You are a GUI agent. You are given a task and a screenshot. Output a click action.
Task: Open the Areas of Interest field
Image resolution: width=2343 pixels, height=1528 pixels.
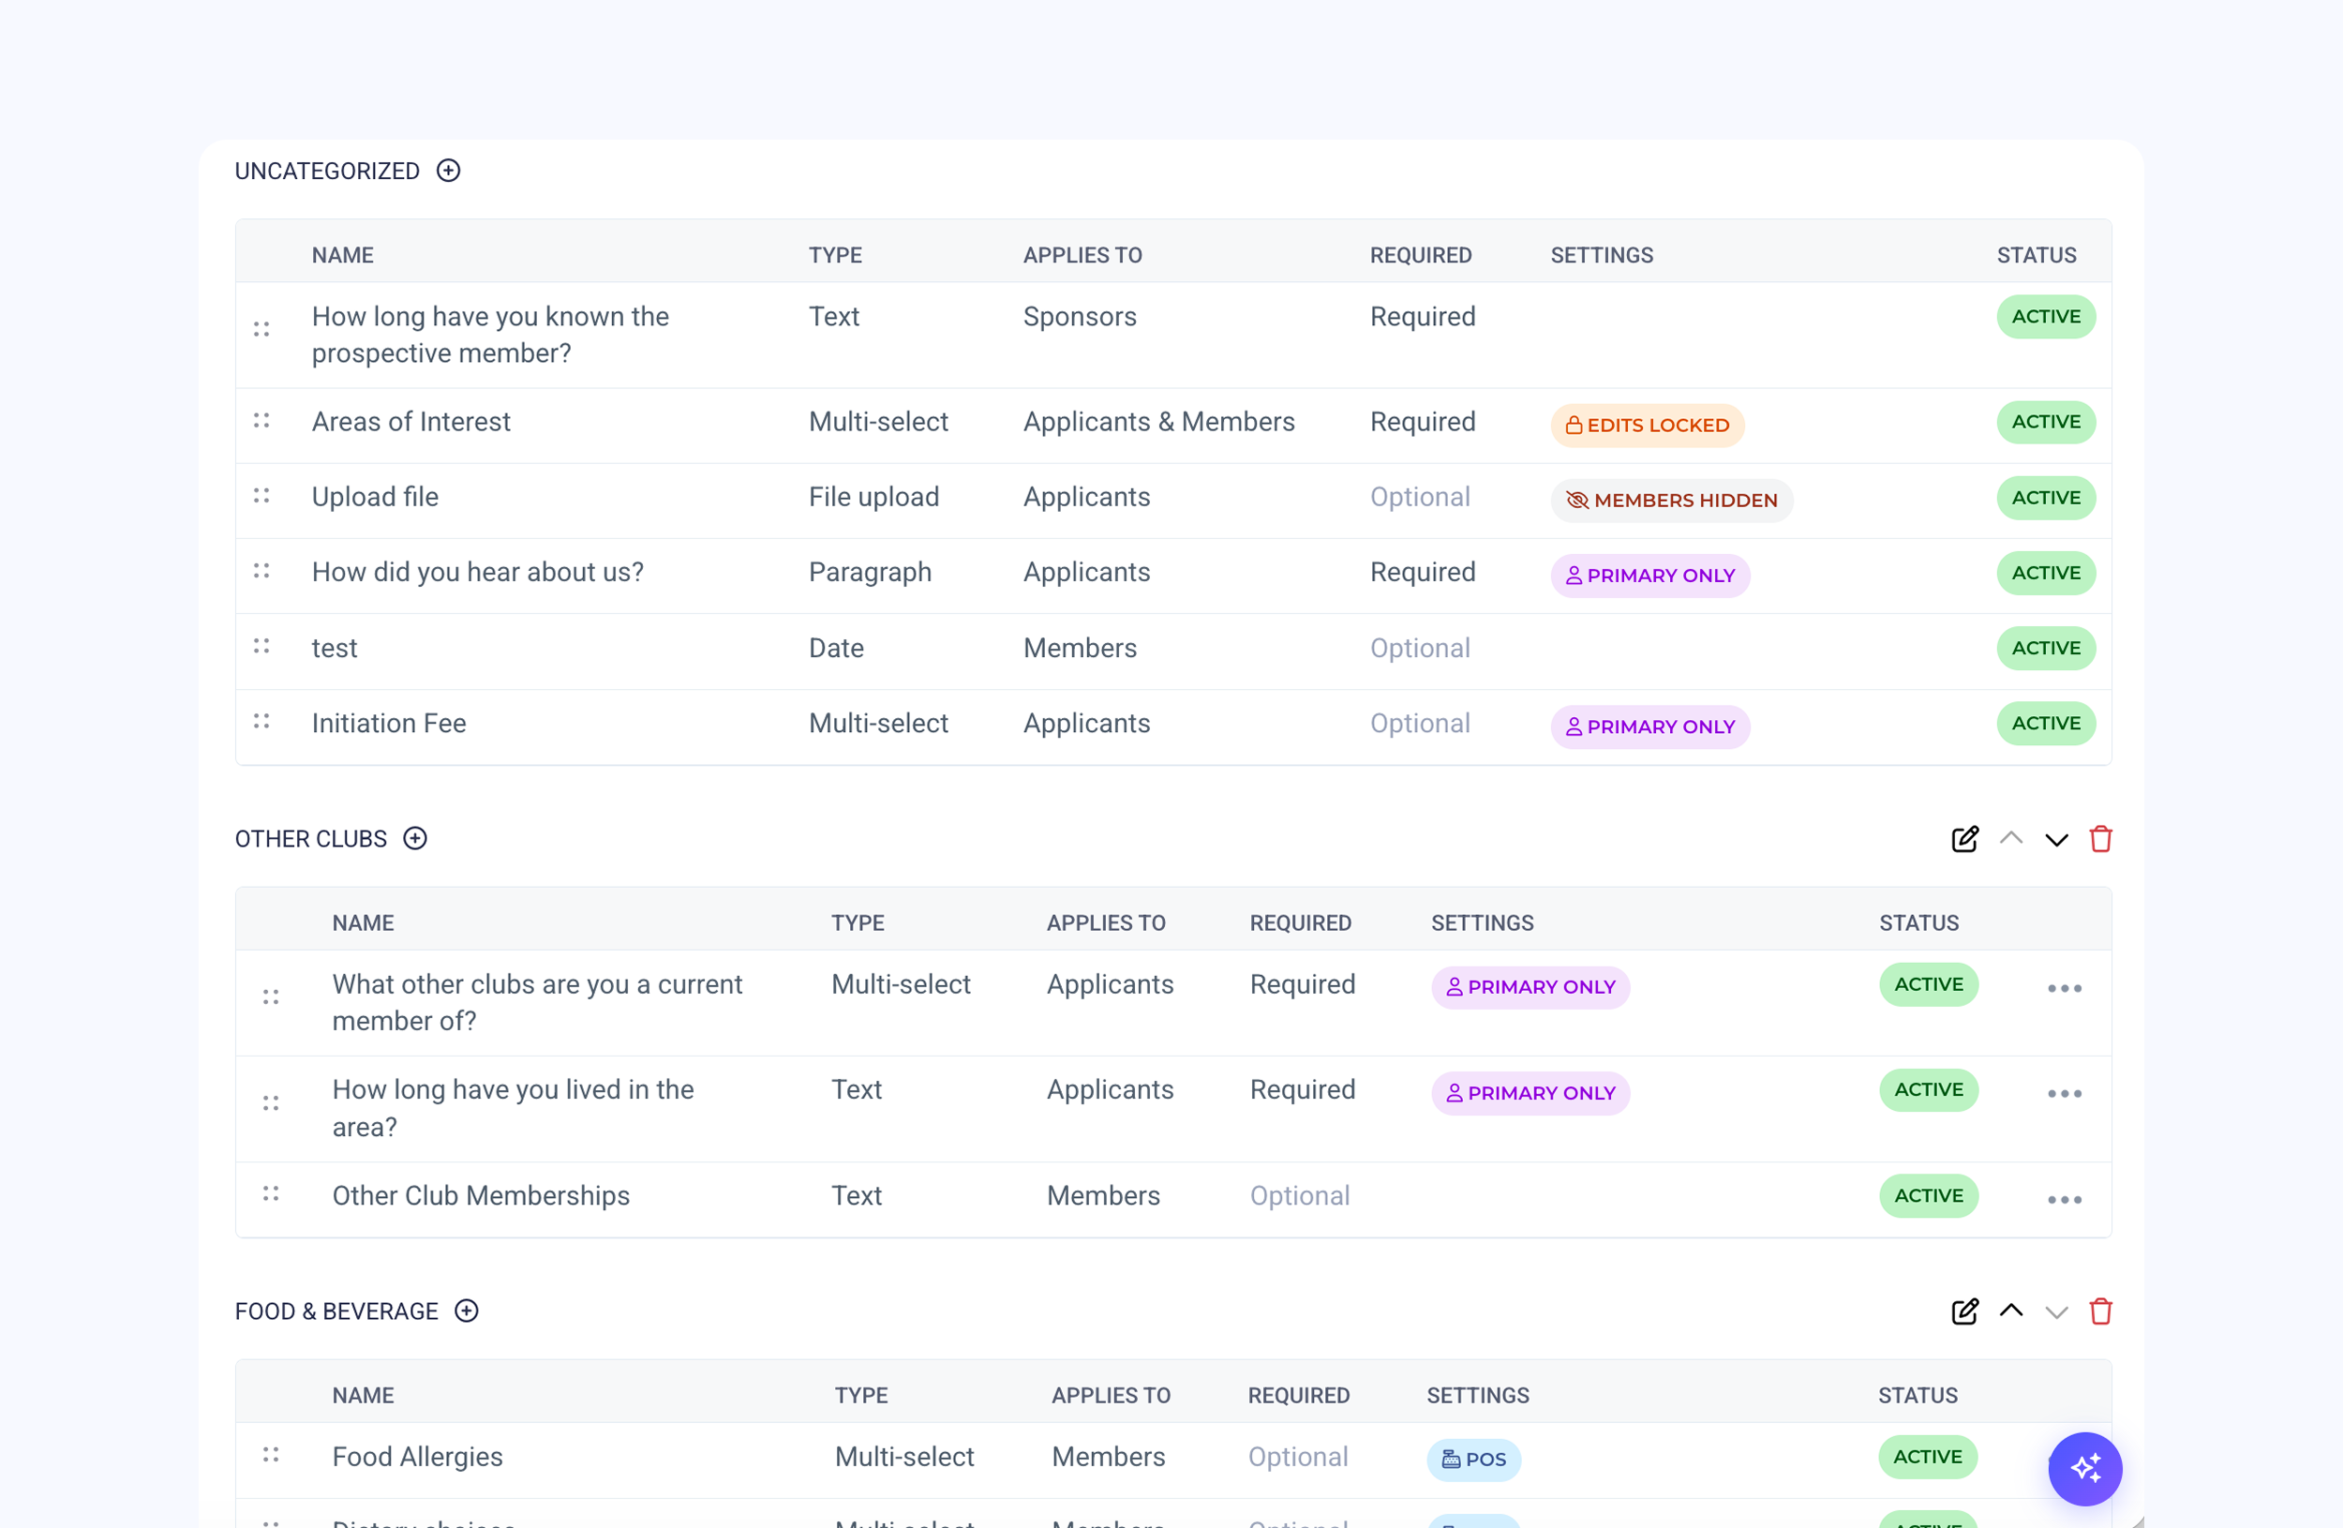coord(410,422)
